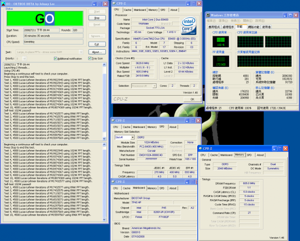Switch to Cache tab in top CPU-Z window
Screen dimensions: 300x241
point(127,10)
